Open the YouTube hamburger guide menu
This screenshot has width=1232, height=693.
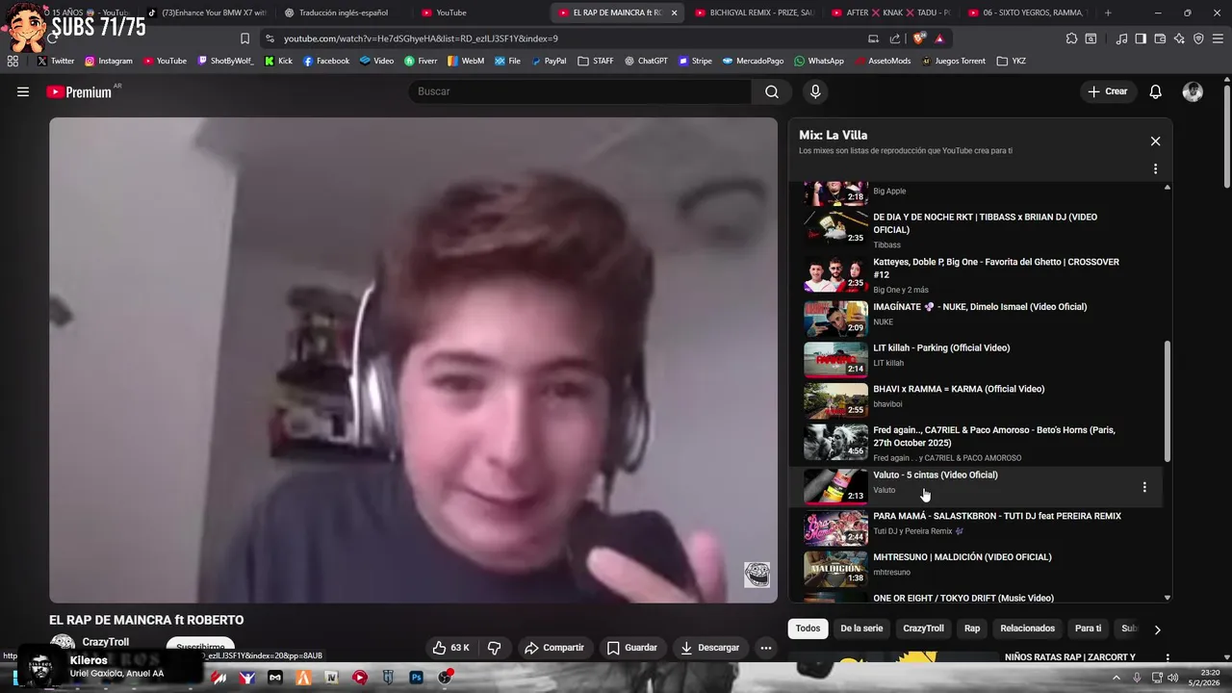(x=23, y=91)
